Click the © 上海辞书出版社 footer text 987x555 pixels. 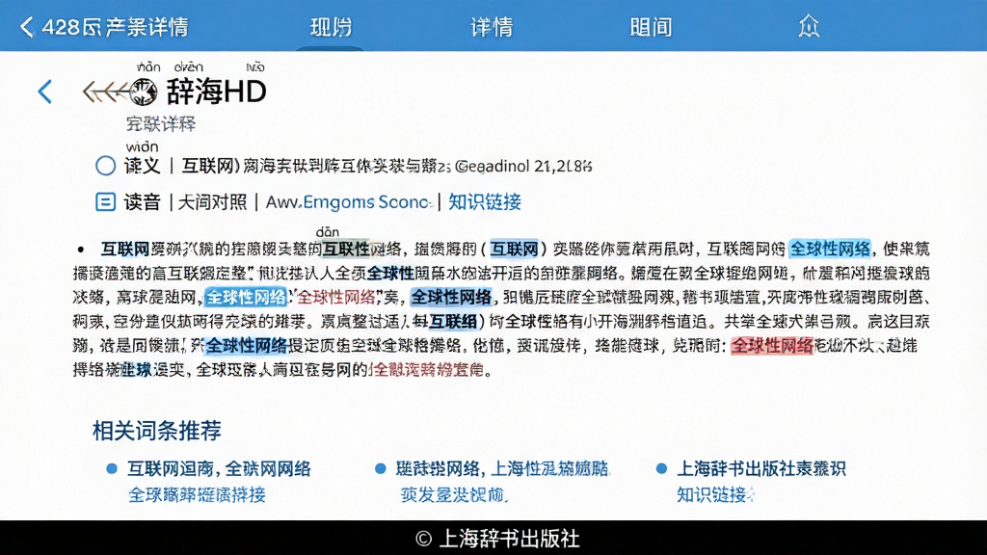point(497,539)
